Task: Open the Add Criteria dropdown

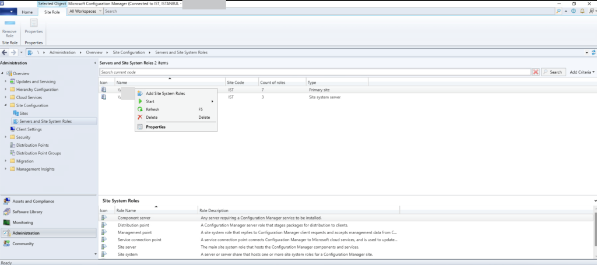Action: coord(581,72)
